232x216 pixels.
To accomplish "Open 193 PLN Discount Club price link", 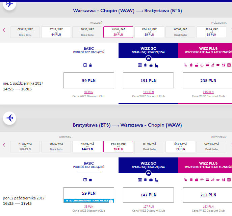I will coord(208,207).
